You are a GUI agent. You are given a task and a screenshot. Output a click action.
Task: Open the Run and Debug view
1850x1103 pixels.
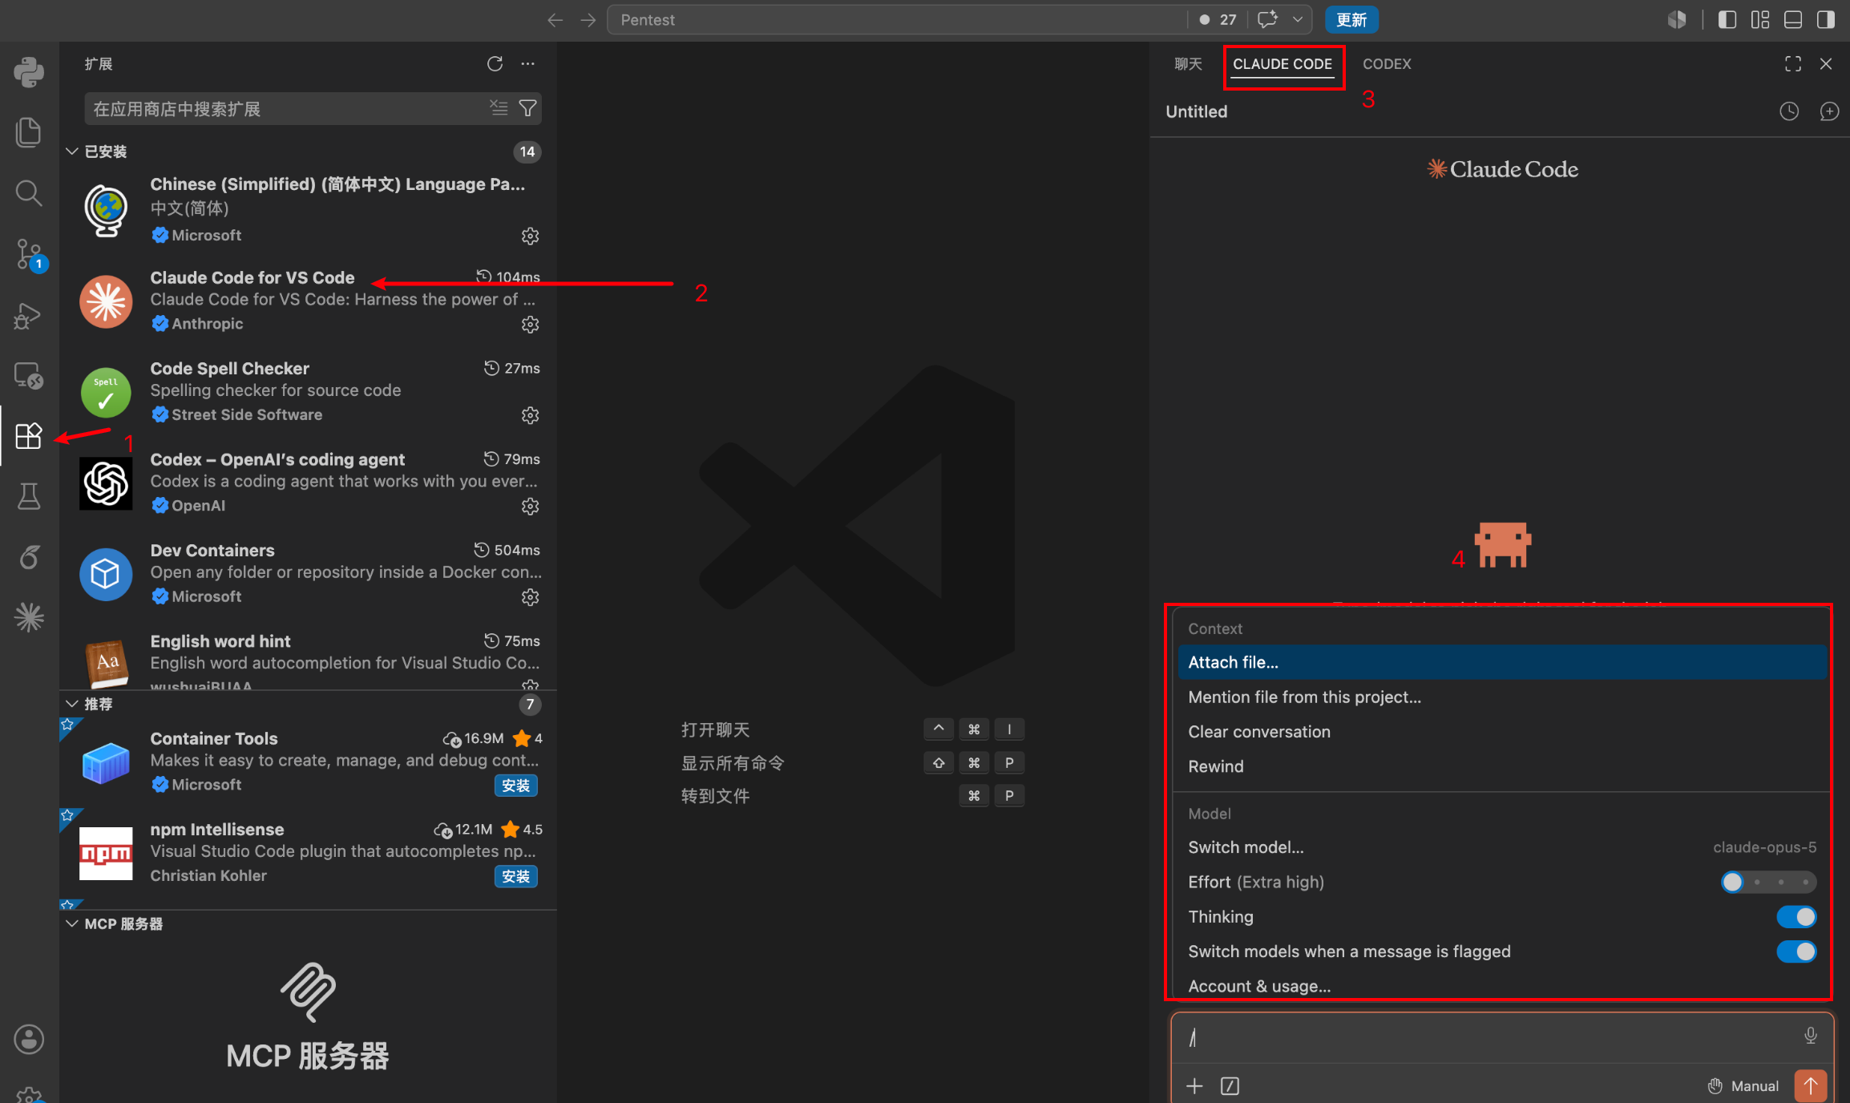click(x=29, y=316)
